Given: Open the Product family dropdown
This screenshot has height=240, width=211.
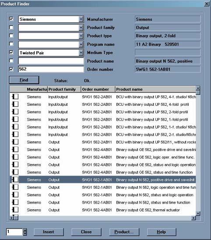Looking at the screenshot, I should (81, 28).
